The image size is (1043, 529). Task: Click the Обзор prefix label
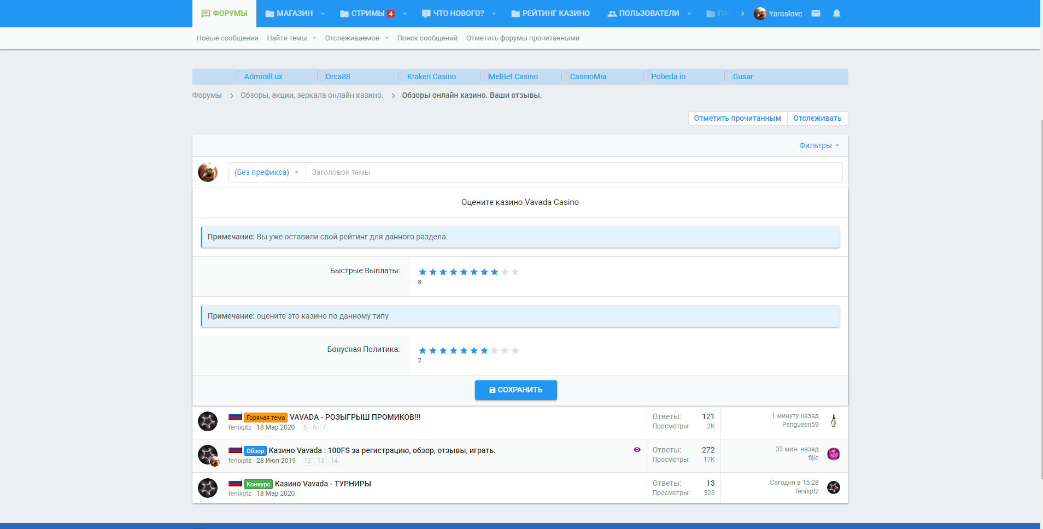tap(255, 451)
